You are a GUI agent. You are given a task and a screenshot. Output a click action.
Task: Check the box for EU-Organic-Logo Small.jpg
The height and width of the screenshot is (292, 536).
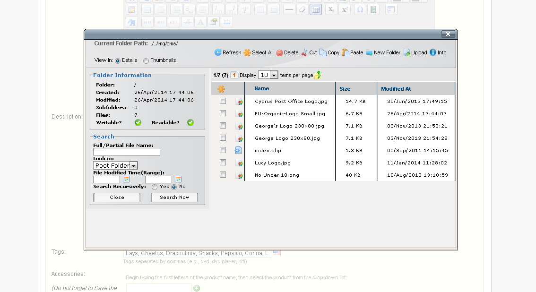coord(223,113)
